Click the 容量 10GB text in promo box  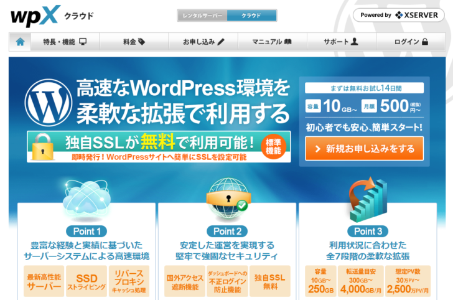[x=332, y=106]
